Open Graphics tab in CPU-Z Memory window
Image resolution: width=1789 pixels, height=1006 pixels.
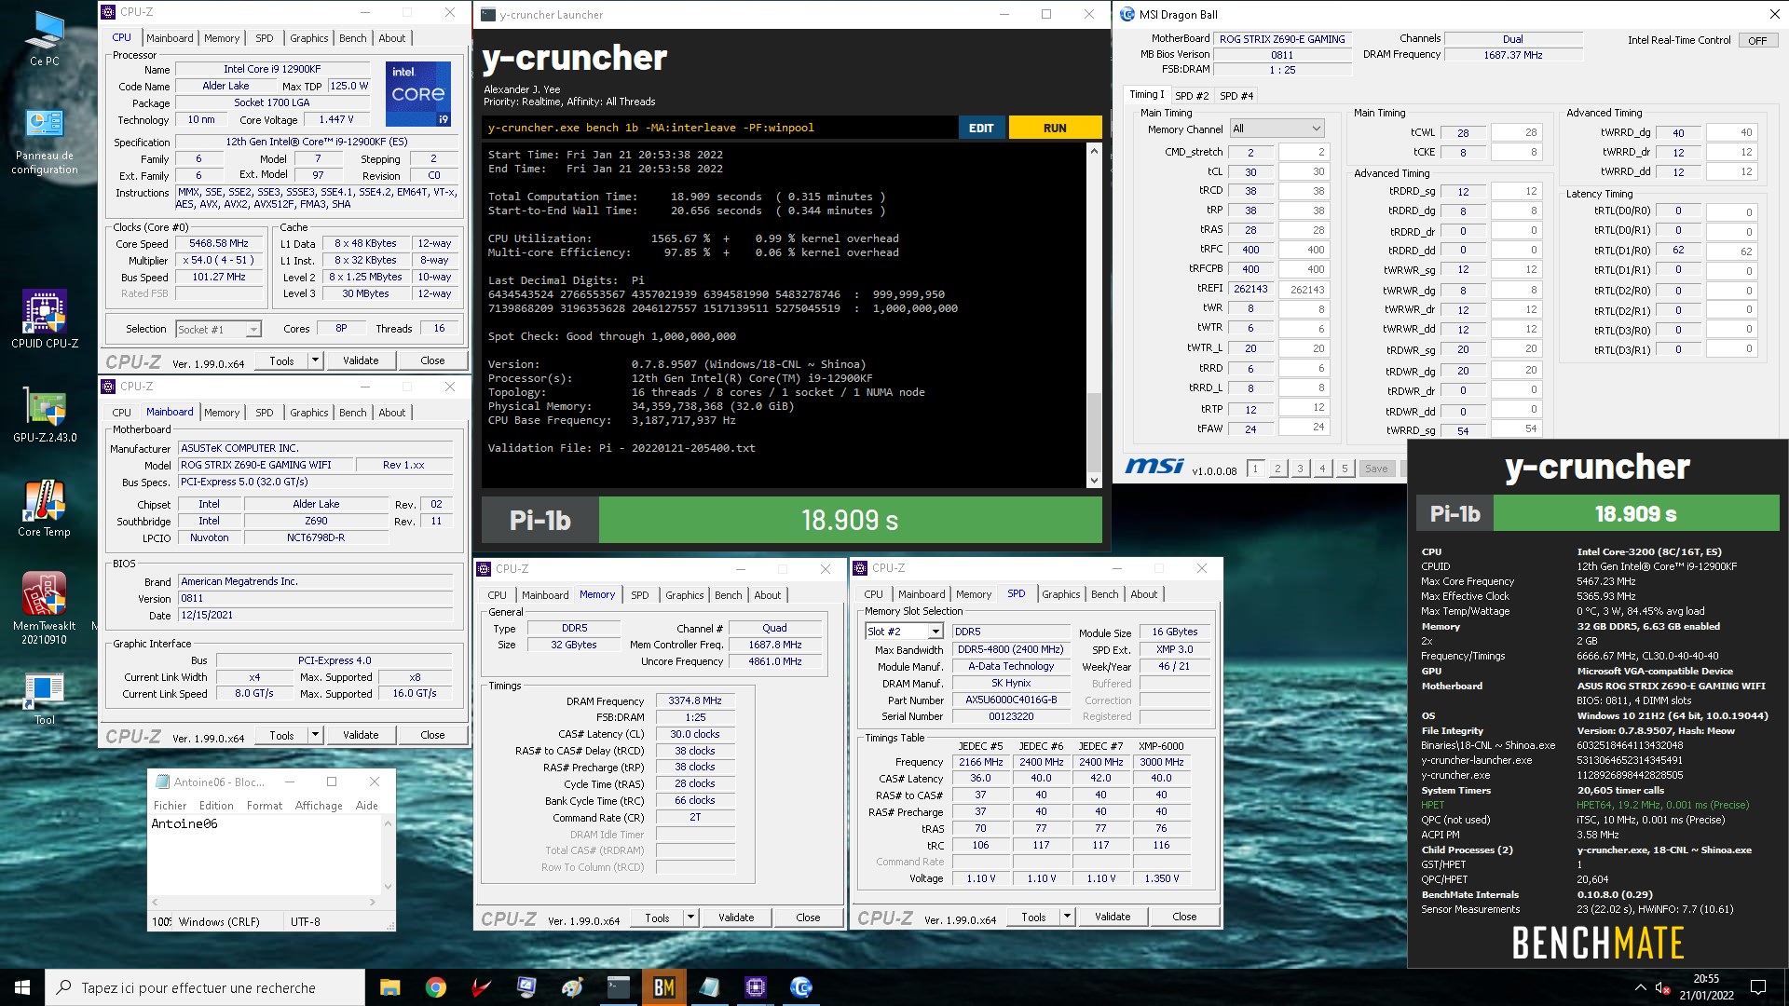tap(685, 595)
